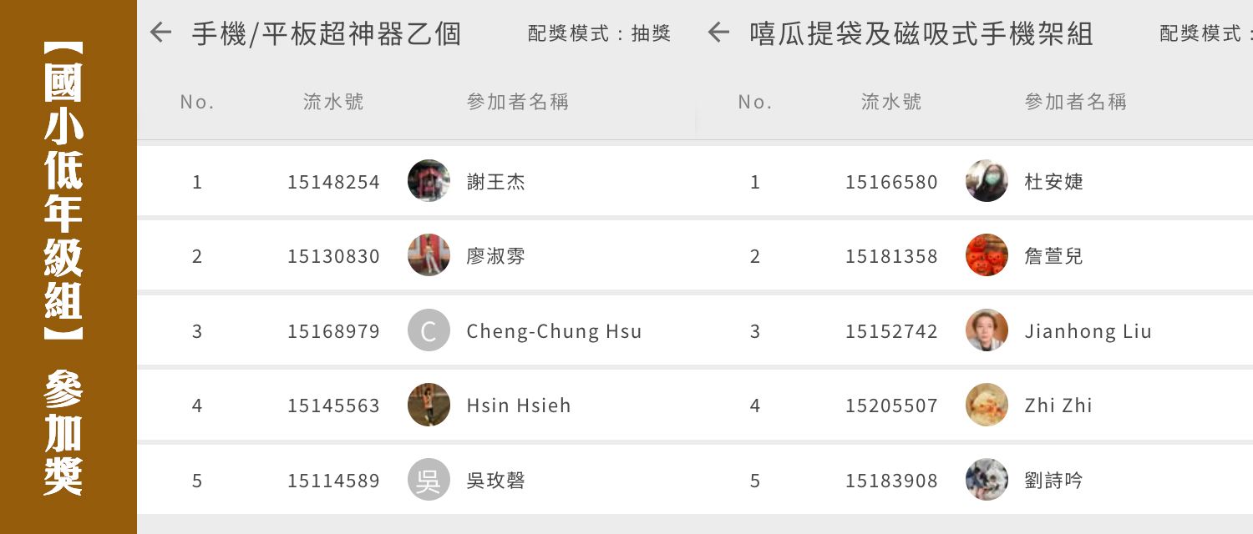1253x534 pixels.
Task: Select participant name Jianhong Liu
Action: pos(1088,331)
